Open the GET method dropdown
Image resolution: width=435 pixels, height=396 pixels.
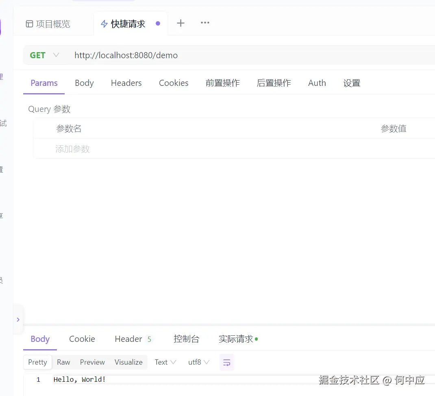pos(44,55)
